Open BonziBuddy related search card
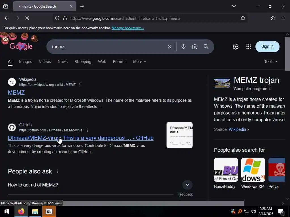Image resolution: width=290 pixels, height=217 pixels. coord(226,173)
